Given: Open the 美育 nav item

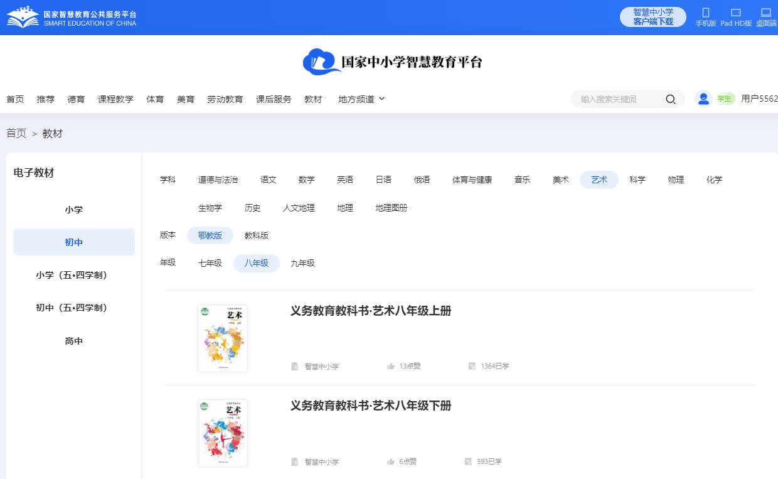Looking at the screenshot, I should click(186, 99).
